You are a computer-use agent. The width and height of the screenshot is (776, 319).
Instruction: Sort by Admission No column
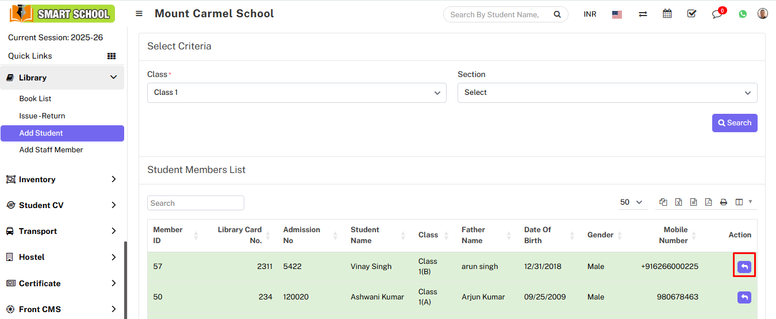[x=336, y=236]
